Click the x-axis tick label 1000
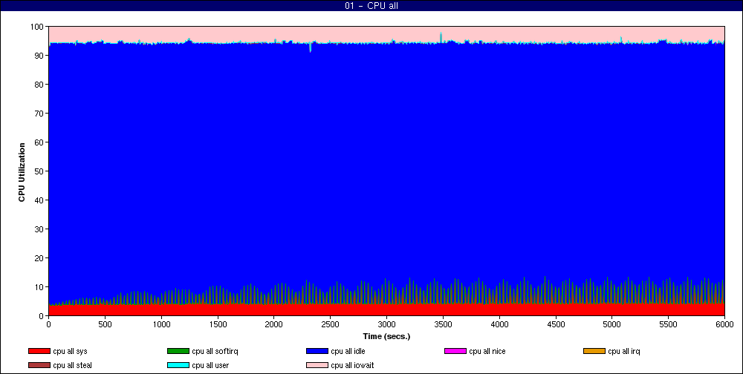The width and height of the screenshot is (743, 374). point(161,324)
